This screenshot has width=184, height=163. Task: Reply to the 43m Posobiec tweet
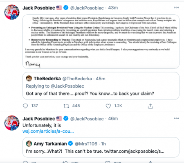coord(25,106)
